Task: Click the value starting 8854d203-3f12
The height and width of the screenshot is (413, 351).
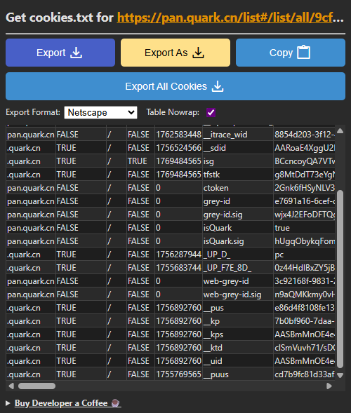Action: point(305,135)
